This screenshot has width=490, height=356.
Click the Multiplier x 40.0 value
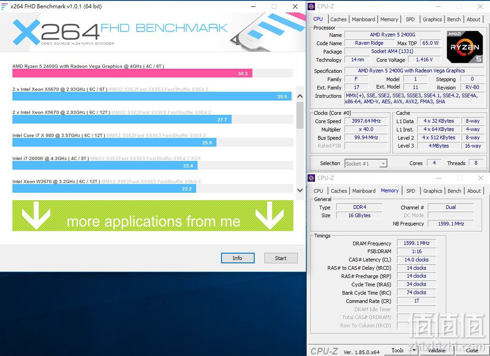pyautogui.click(x=366, y=129)
